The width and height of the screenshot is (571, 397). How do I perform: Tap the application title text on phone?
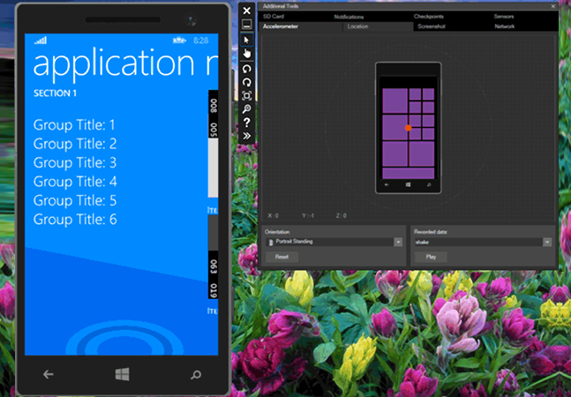[125, 64]
